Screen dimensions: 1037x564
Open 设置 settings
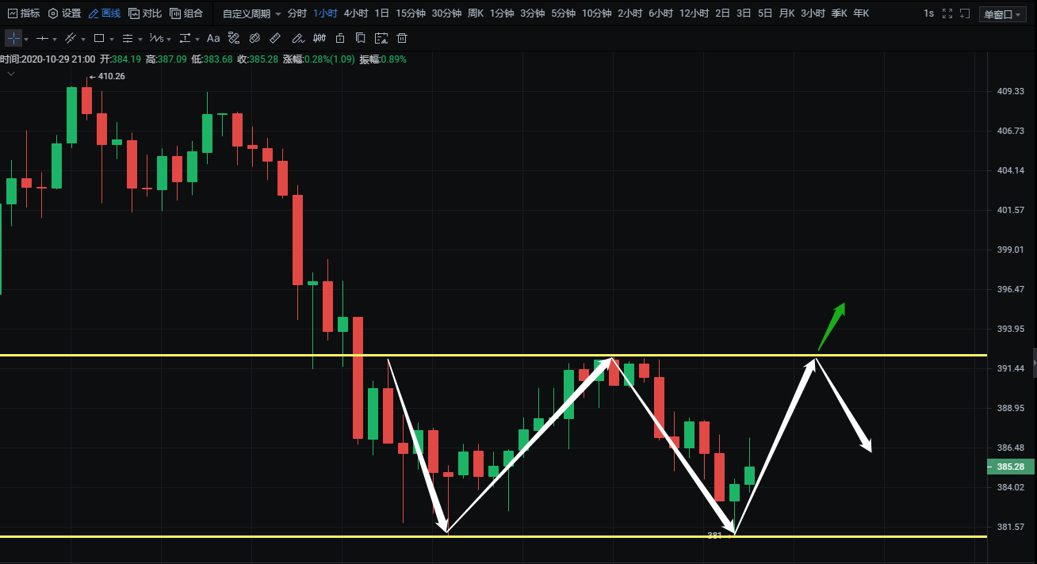coord(64,13)
